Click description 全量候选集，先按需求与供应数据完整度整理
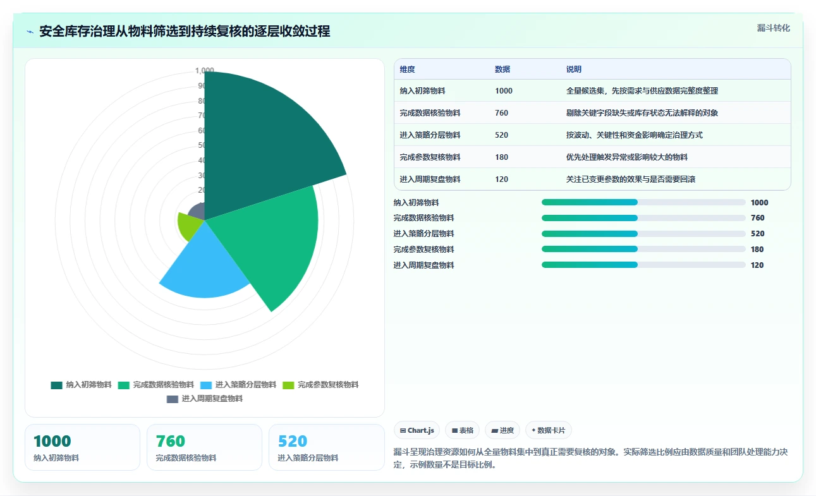 click(642, 91)
